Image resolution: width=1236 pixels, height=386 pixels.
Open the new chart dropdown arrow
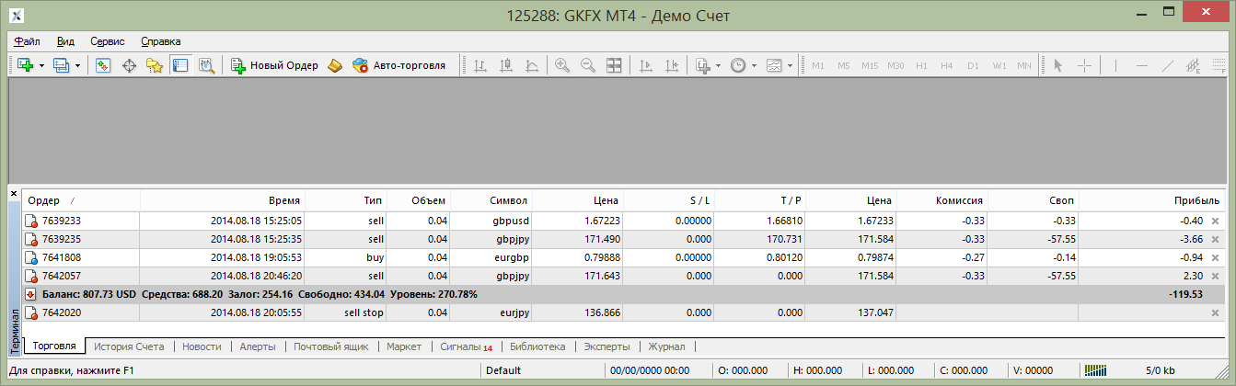click(42, 66)
